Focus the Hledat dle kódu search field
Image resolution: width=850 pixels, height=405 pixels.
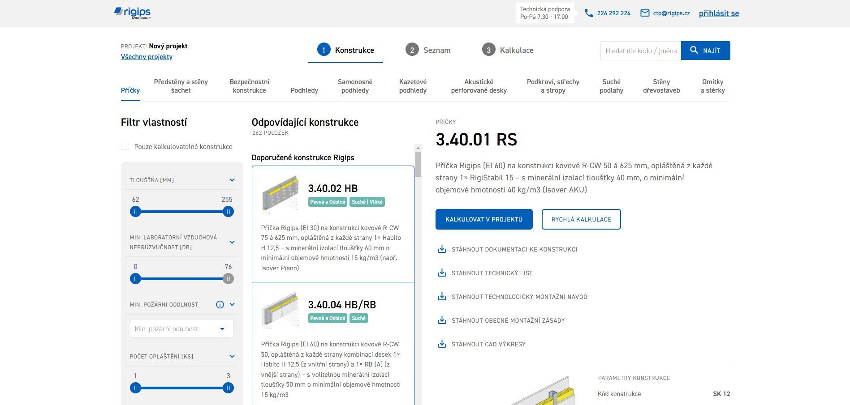(640, 51)
